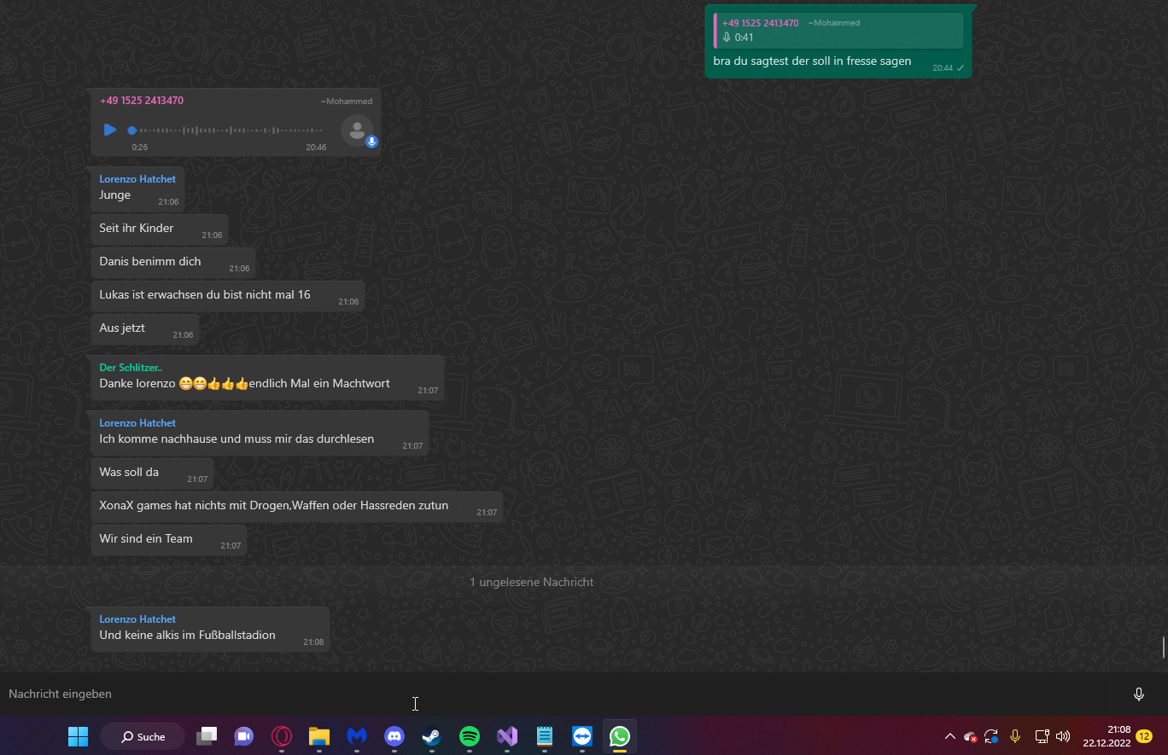The image size is (1168, 755).
Task: Click the +49 1525 2413470 phone number
Action: [x=142, y=101]
